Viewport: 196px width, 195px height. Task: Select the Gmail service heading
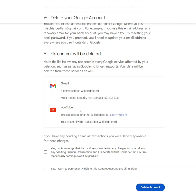click(65, 83)
